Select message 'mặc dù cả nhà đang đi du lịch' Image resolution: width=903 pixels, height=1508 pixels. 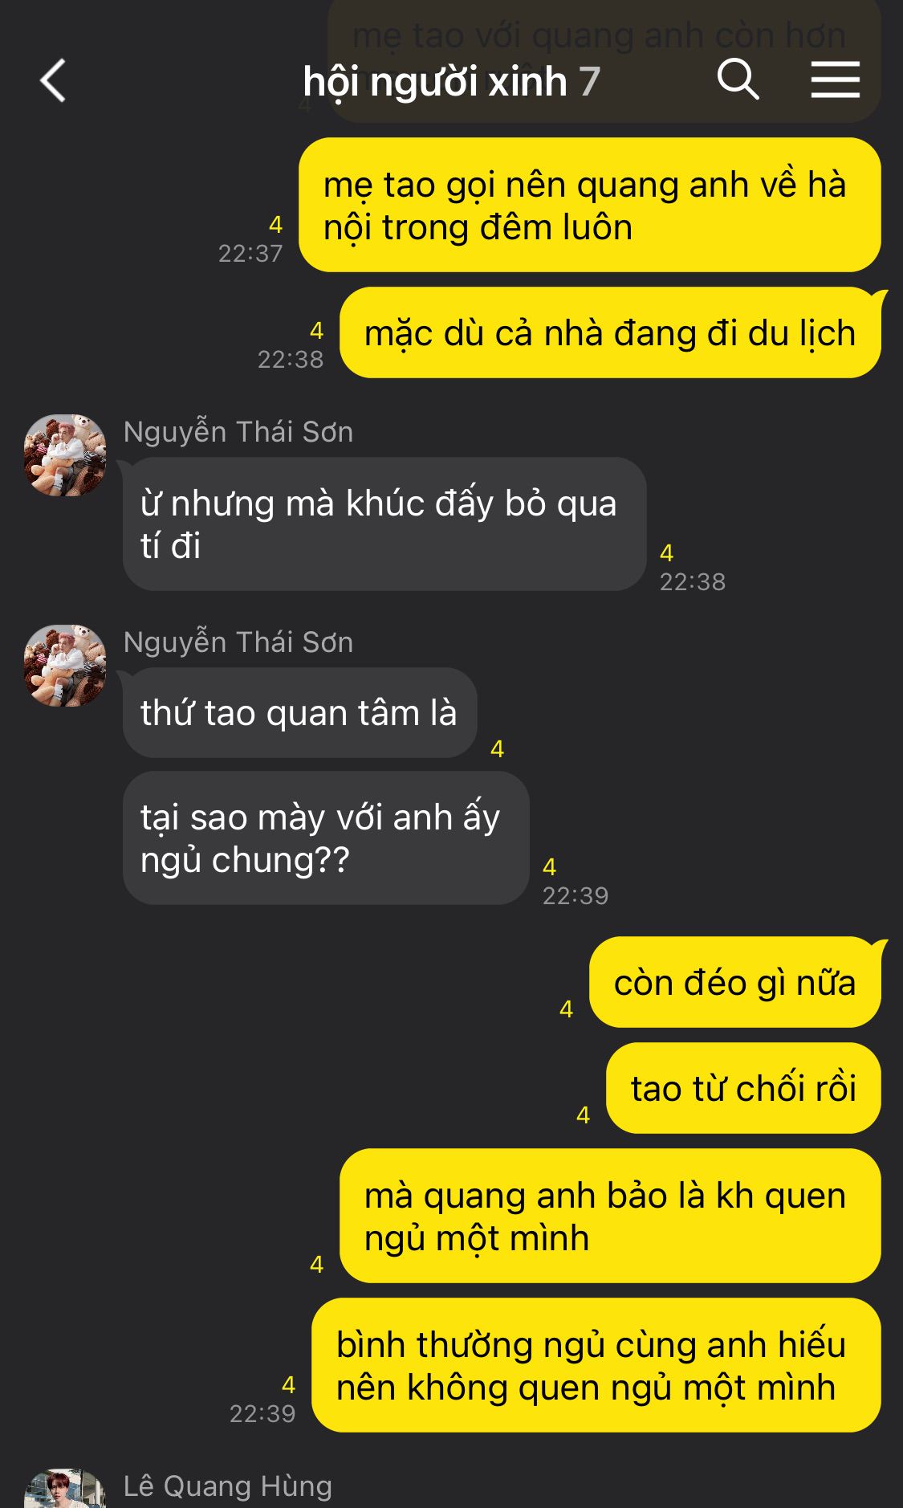click(x=611, y=333)
